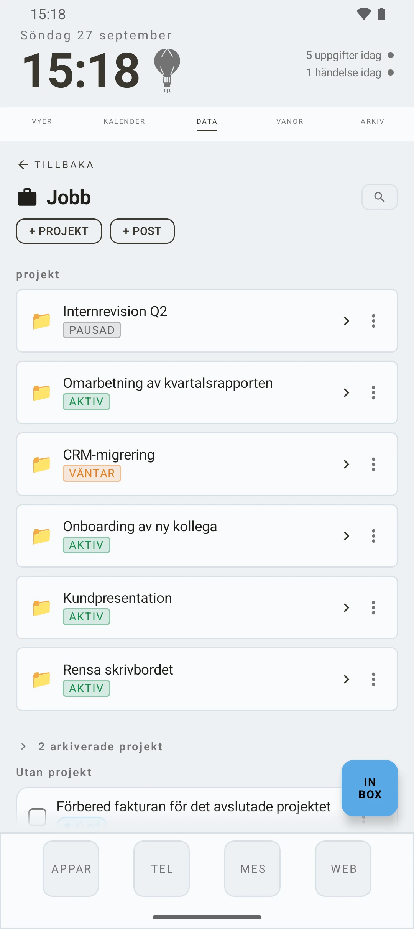Open the Rensa skrivbordet project title
The width and height of the screenshot is (414, 929).
pyautogui.click(x=118, y=670)
